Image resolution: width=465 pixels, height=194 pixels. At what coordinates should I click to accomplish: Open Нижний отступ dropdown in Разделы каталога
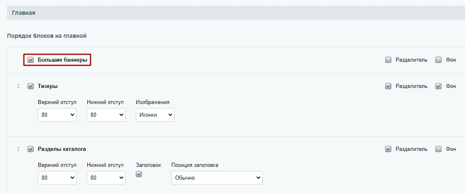[106, 178]
